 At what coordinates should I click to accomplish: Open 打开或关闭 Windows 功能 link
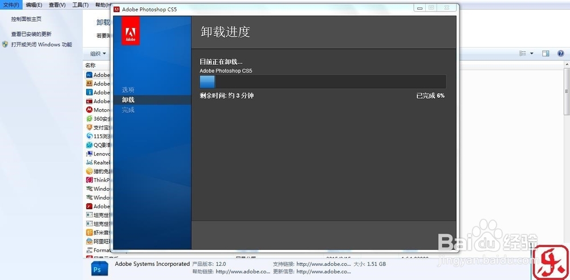click(42, 44)
